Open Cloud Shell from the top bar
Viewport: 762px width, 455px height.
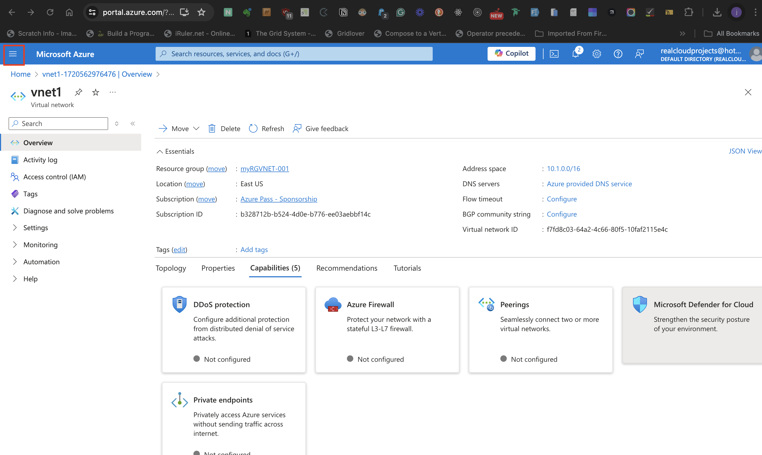click(x=554, y=54)
